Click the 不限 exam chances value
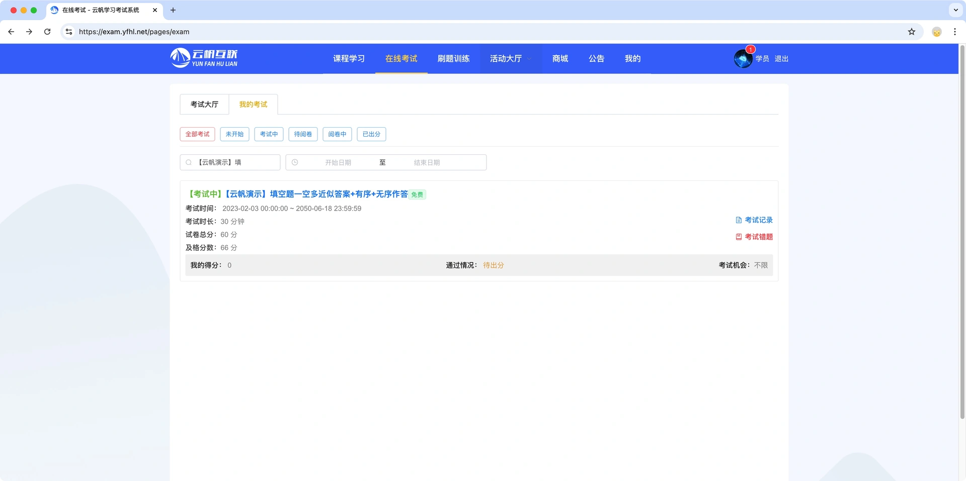Image resolution: width=966 pixels, height=481 pixels. point(761,265)
